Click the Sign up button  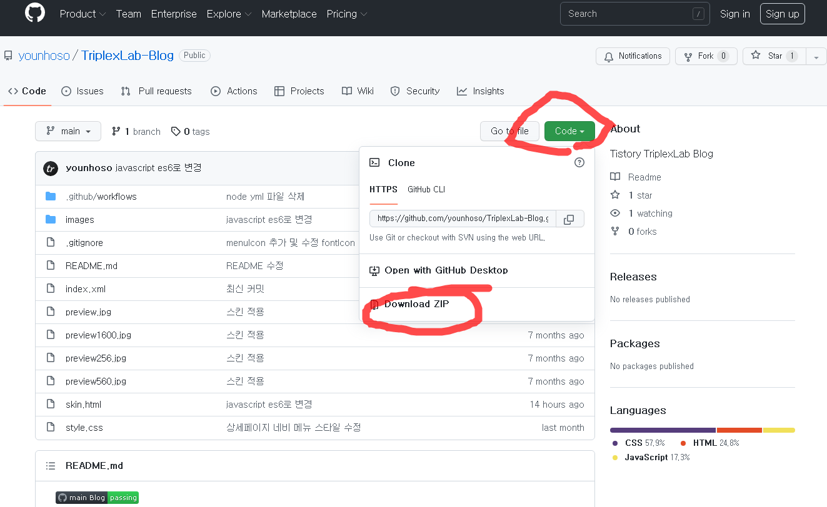click(x=783, y=14)
